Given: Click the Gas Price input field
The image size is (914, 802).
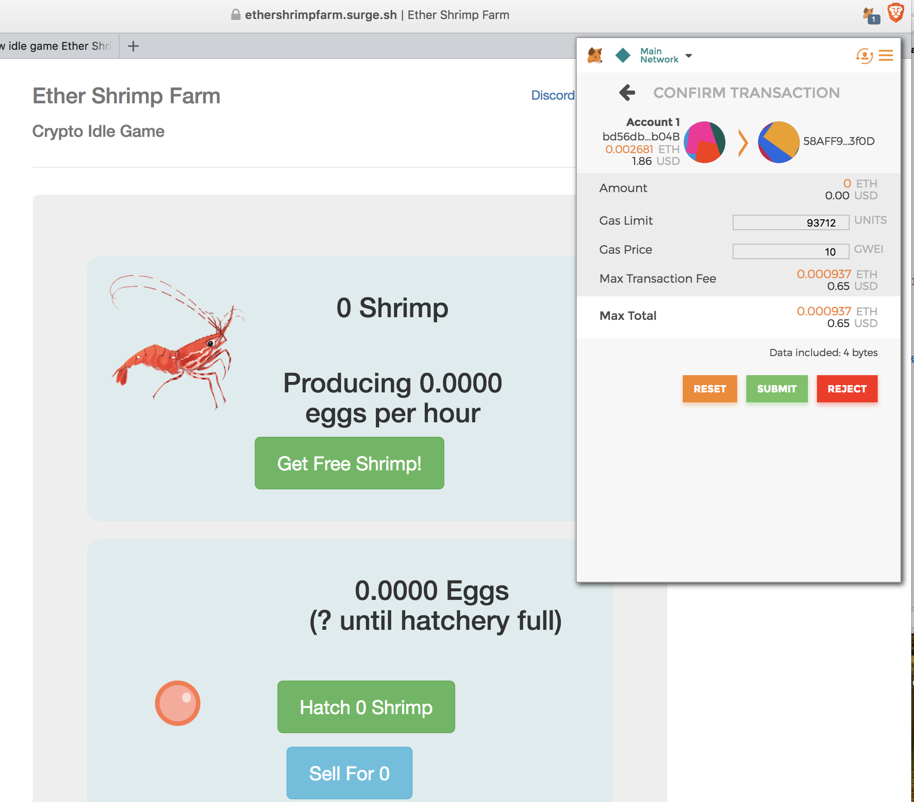Looking at the screenshot, I should click(x=791, y=251).
